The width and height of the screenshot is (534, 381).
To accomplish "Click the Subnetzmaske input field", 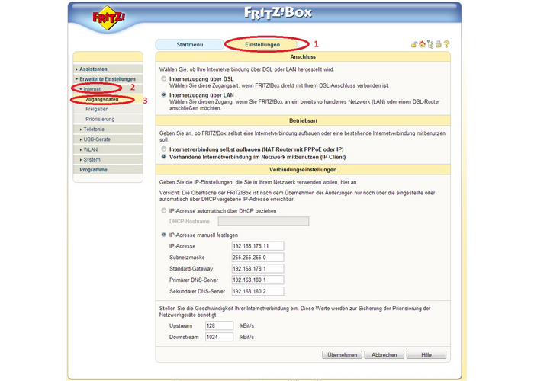I will (x=257, y=258).
